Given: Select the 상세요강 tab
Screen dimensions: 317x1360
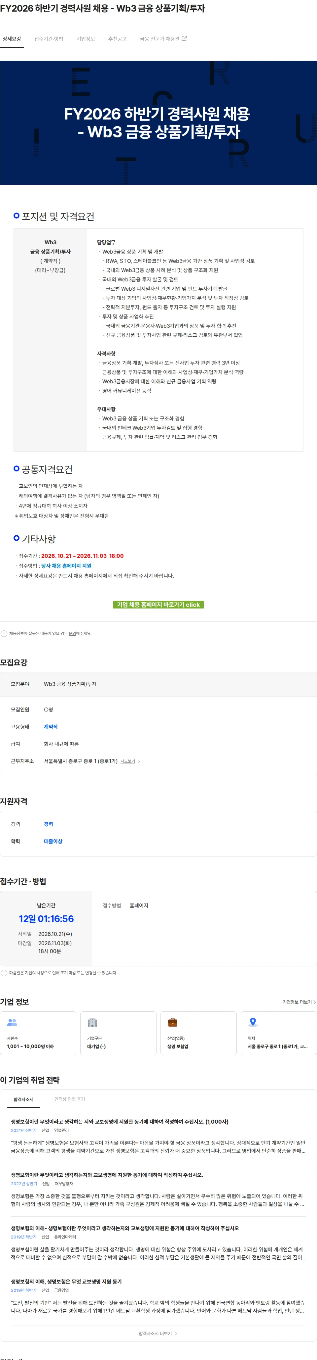Looking at the screenshot, I should click(12, 38).
